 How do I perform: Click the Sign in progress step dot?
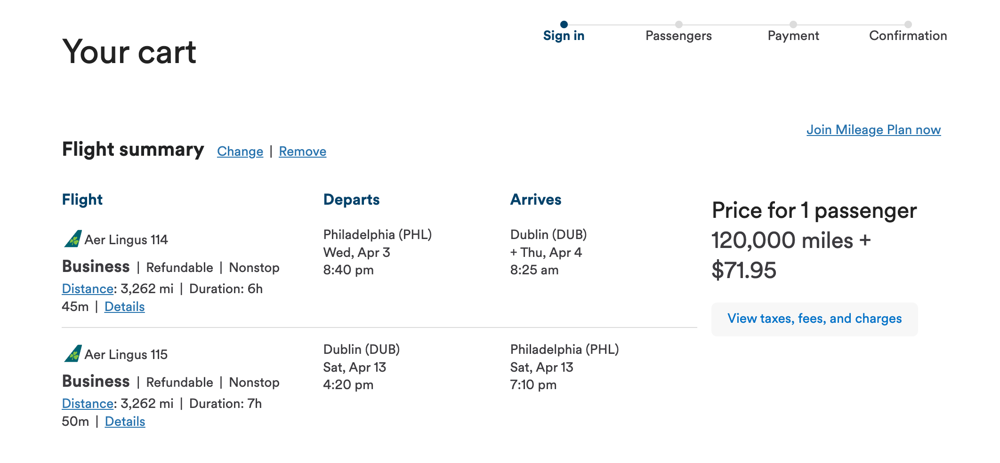564,24
